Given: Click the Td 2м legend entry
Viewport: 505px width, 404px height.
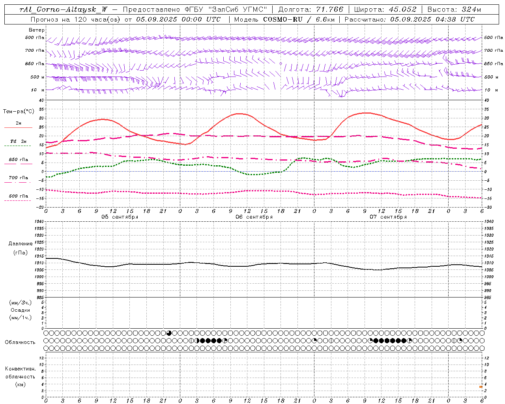Looking at the screenshot, I should pyautogui.click(x=19, y=141).
